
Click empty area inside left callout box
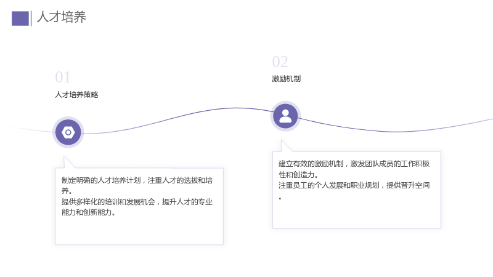click(139, 231)
